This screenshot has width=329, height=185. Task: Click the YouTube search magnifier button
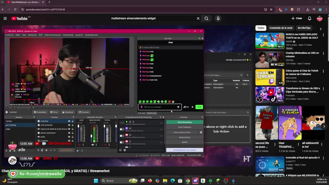(206, 18)
